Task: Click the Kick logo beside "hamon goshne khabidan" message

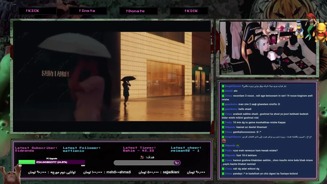Action: pos(223,160)
